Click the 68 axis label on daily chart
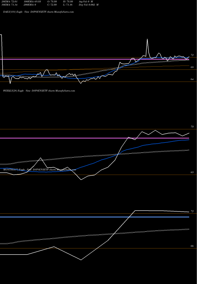Viewport: 197px width, 284px height. tap(192, 67)
